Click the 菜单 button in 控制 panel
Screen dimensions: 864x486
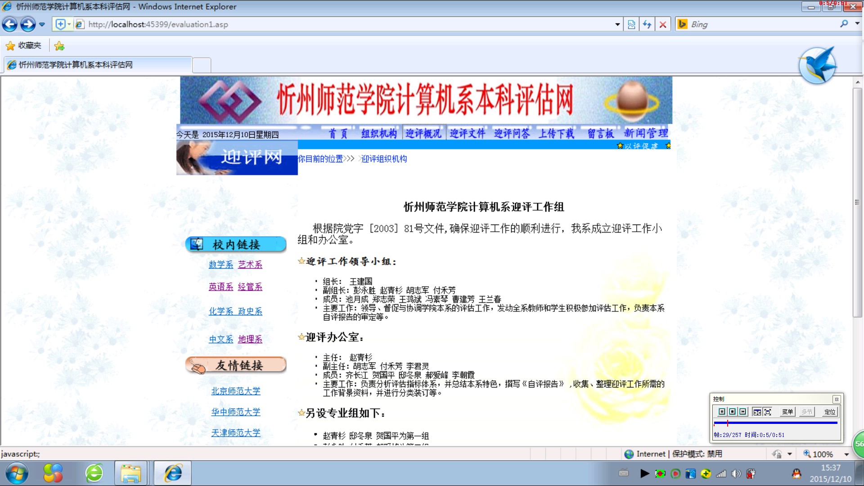click(x=787, y=412)
